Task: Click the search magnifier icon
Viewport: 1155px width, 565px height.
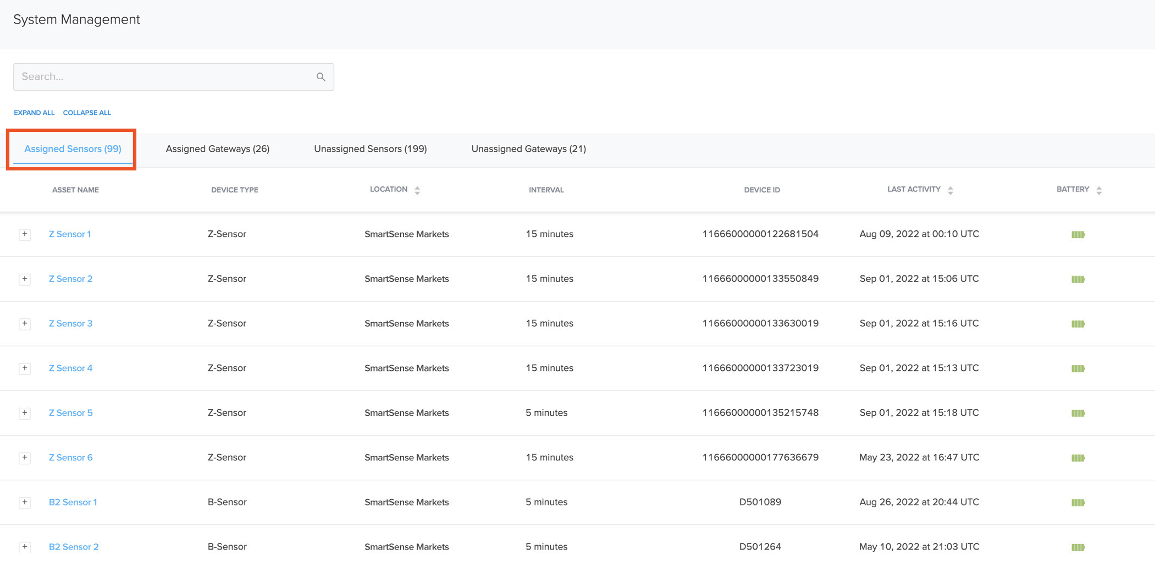Action: pos(321,77)
